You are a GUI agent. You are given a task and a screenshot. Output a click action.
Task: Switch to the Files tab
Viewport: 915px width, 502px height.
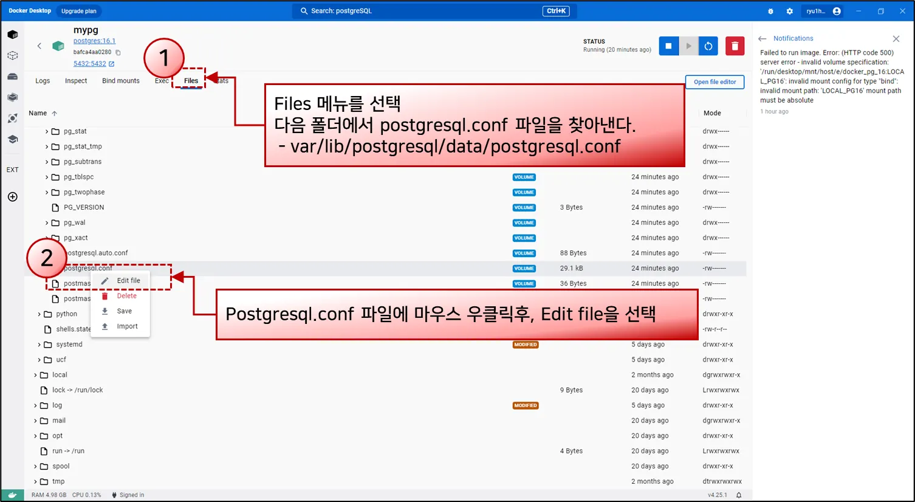(x=191, y=81)
